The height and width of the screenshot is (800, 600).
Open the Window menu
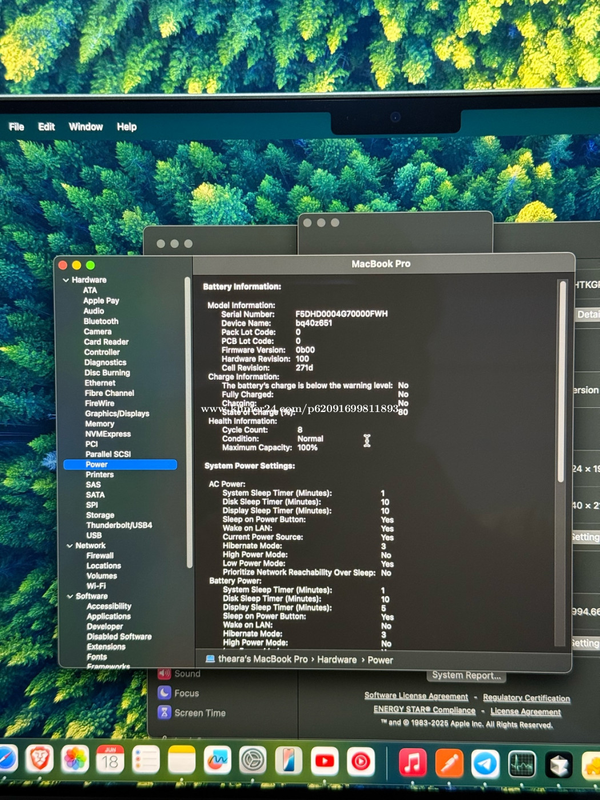(x=86, y=126)
